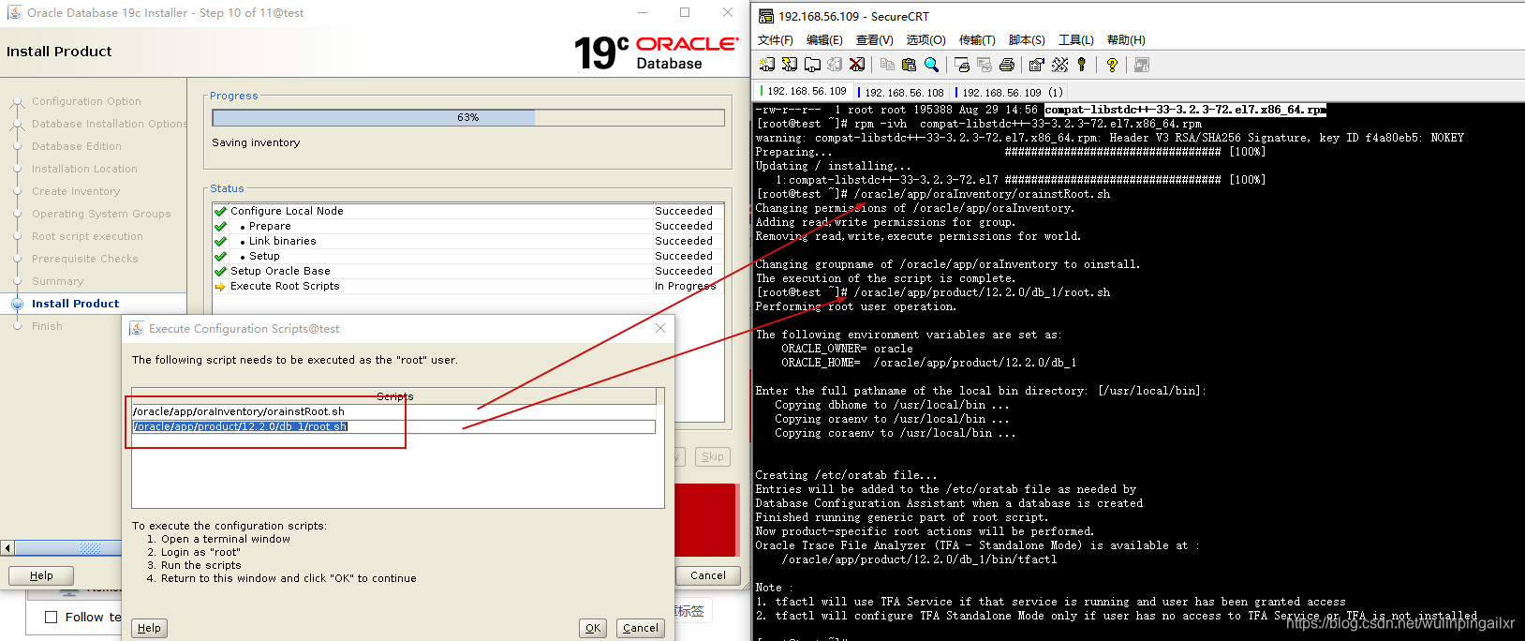This screenshot has width=1525, height=641.
Task: Click the Paste clipboard icon
Action: (x=909, y=65)
